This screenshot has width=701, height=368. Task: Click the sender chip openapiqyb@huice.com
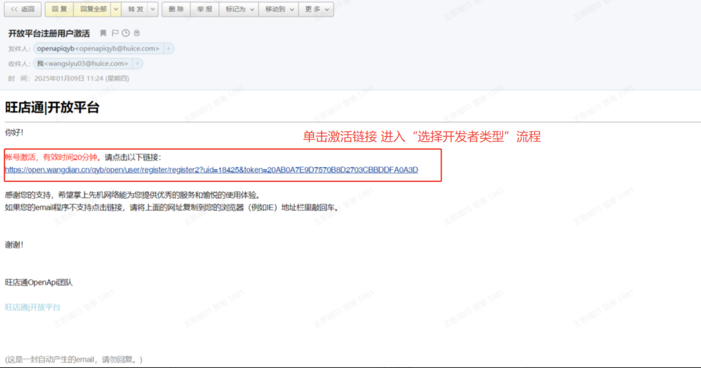(x=98, y=49)
